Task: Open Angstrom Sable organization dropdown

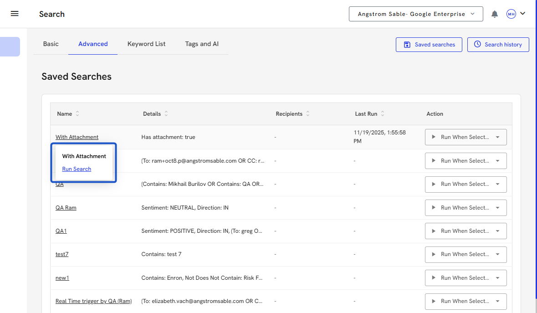Action: 416,14
